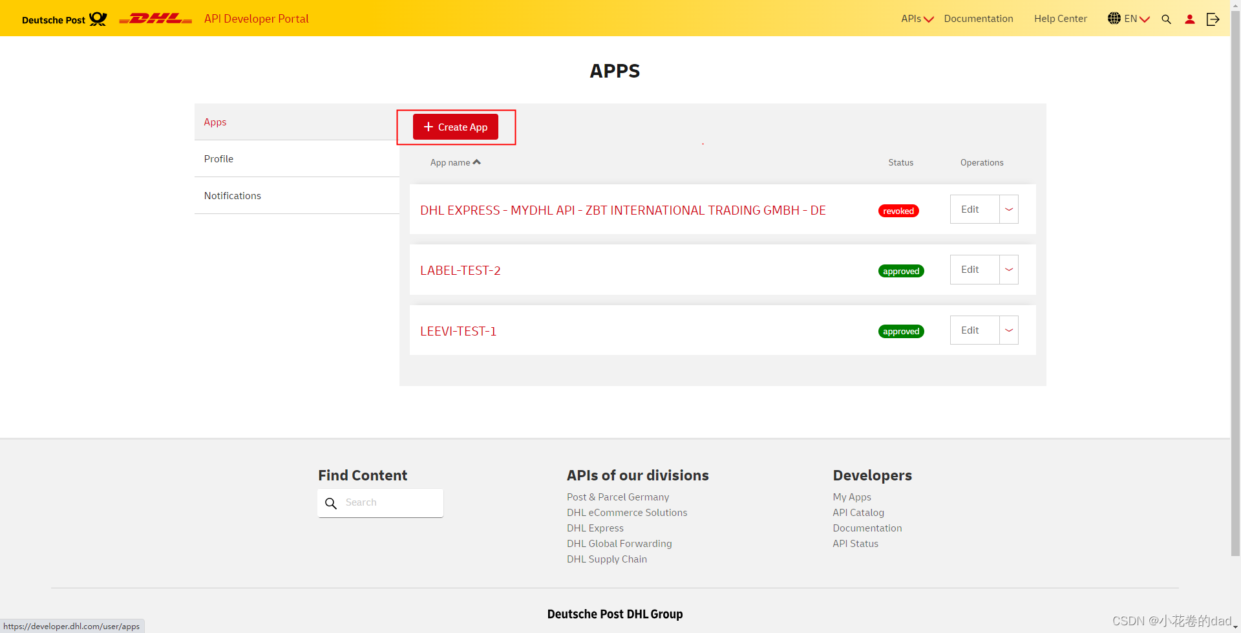Viewport: 1241px width, 633px height.
Task: Open the Edit dropdown for LABEL-TEST-2
Action: coord(1008,270)
